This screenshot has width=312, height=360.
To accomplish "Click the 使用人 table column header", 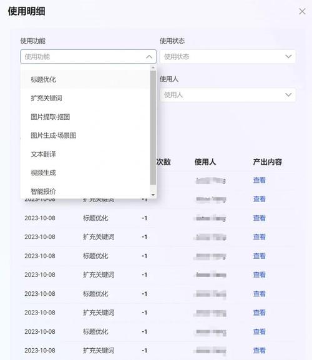I will (205, 162).
